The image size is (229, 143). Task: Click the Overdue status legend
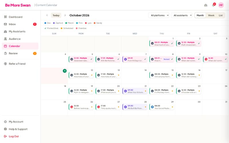pos(81,28)
